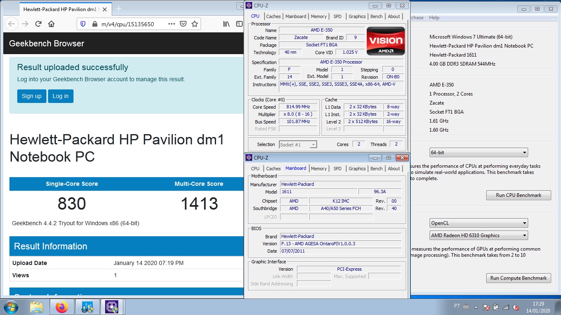The height and width of the screenshot is (315, 561).
Task: Switch to CPU-Z taskbar icon
Action: 112,307
